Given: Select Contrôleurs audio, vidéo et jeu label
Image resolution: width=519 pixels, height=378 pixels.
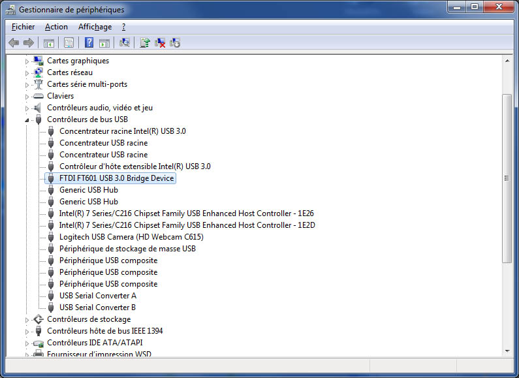Looking at the screenshot, I should (100, 108).
